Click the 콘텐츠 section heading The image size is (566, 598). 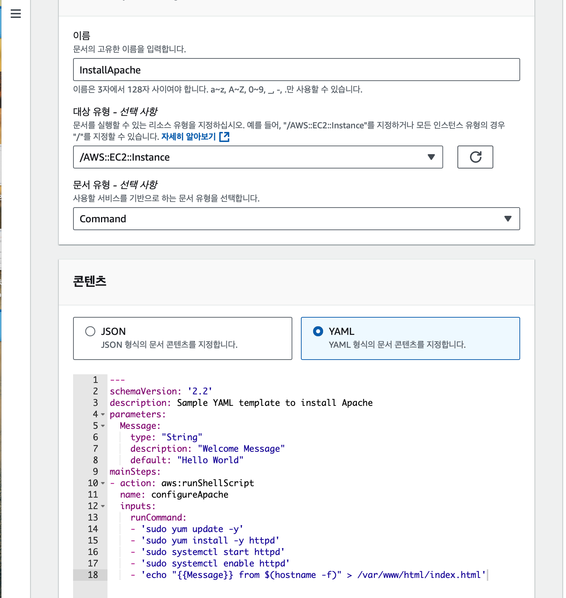(90, 281)
